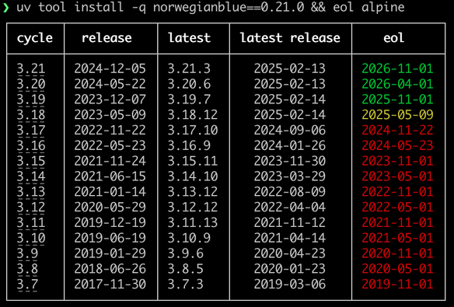Open the cycle 3.16 link
This screenshot has height=307, width=454.
(31, 145)
